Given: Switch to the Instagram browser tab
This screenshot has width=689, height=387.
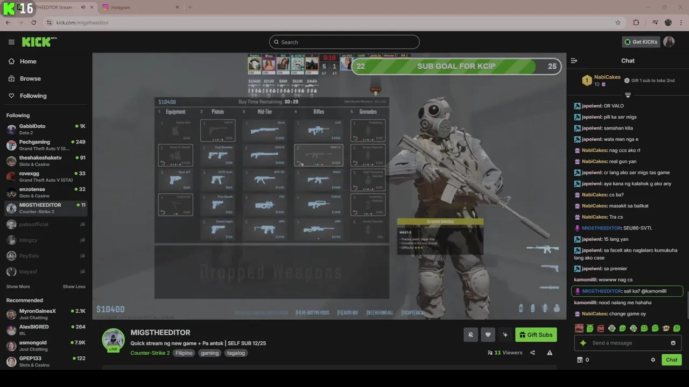Looking at the screenshot, I should 140,7.
